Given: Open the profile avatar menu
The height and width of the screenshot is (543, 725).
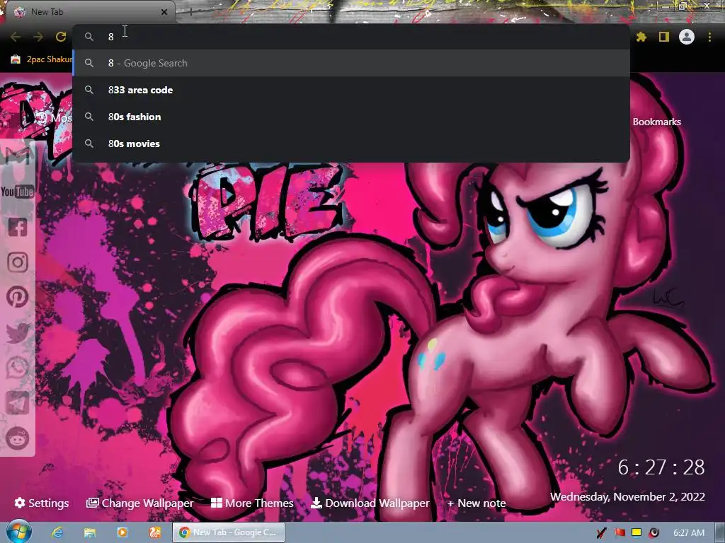Looking at the screenshot, I should pos(687,37).
